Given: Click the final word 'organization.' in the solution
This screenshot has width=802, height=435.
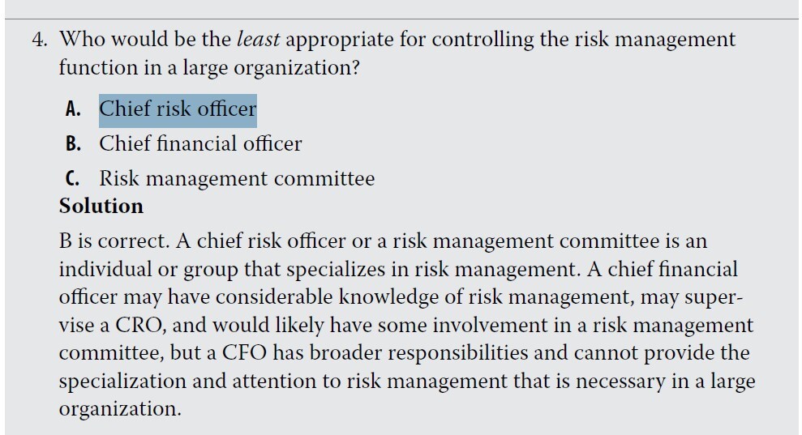Looking at the screenshot, I should (119, 409).
